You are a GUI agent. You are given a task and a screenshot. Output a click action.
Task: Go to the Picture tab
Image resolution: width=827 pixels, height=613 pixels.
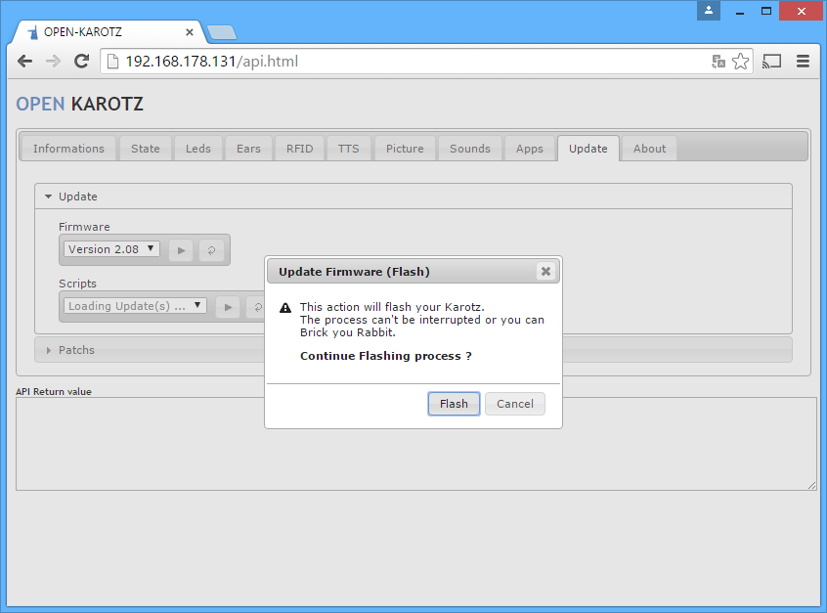point(405,149)
